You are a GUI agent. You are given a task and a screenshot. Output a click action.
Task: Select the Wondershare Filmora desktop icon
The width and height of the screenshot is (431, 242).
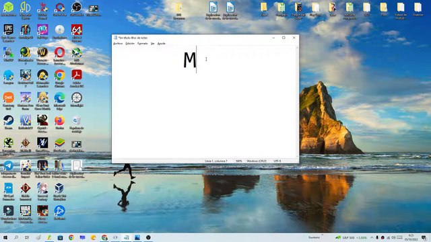[9, 214]
